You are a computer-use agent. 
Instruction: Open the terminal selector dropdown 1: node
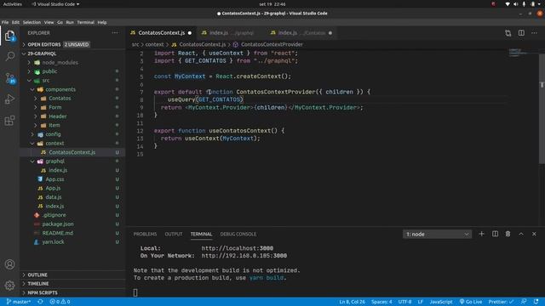click(x=437, y=235)
